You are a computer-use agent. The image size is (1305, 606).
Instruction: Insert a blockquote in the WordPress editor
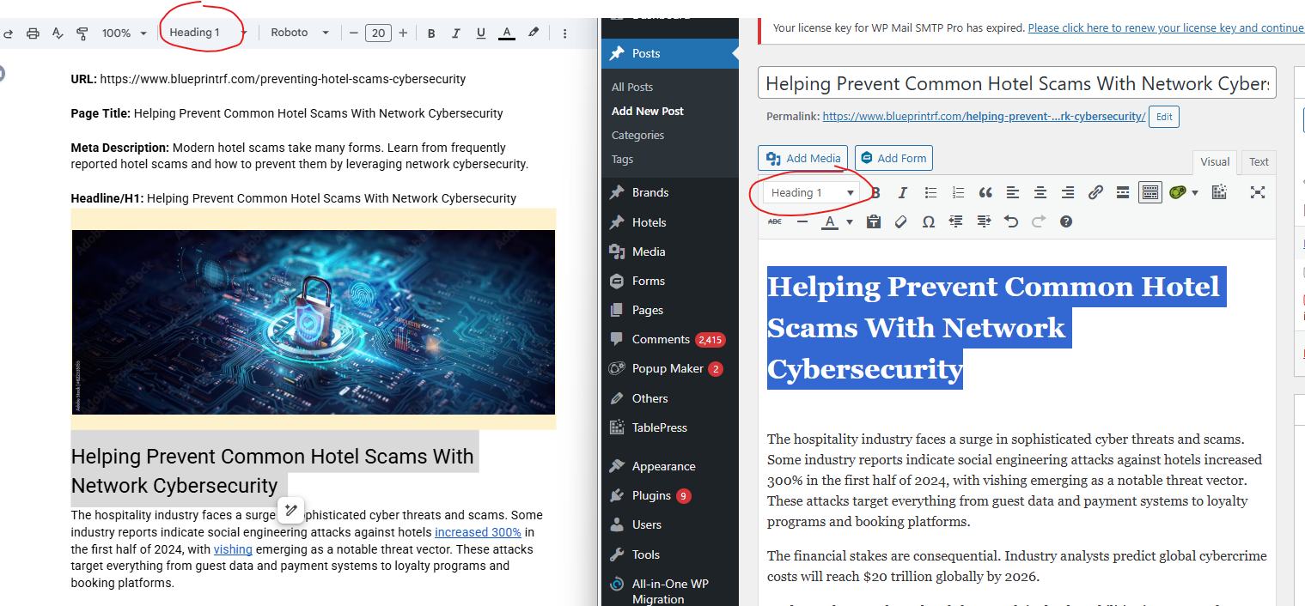coord(985,193)
